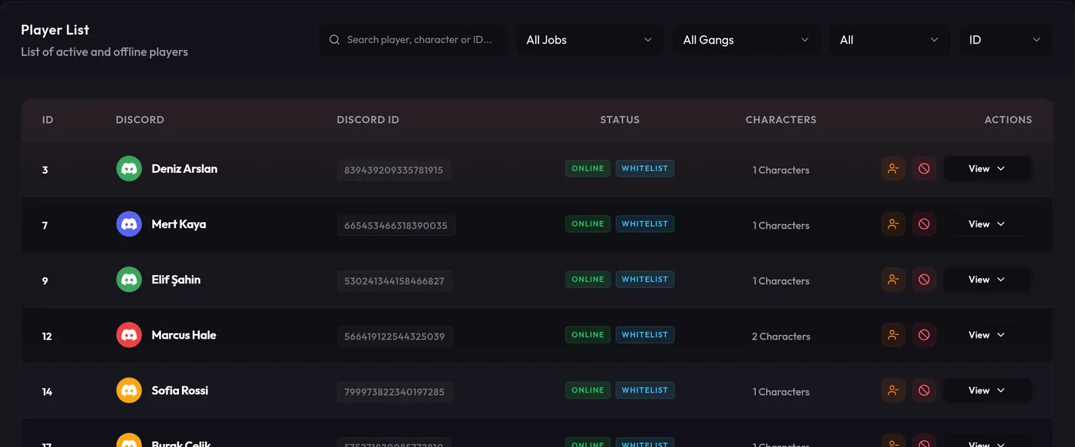Click Sofia Rossi's orange Discord avatar
The height and width of the screenshot is (447, 1075).
129,390
